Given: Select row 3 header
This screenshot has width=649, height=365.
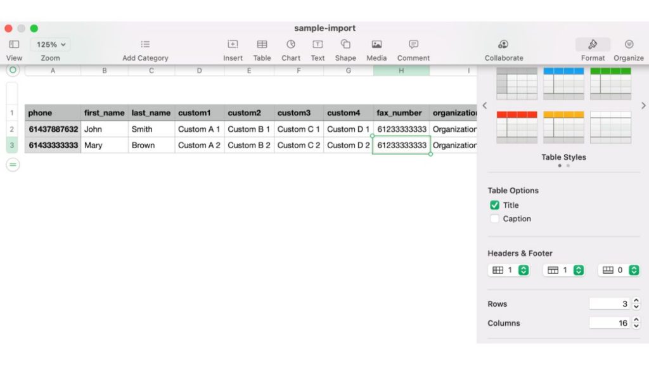Looking at the screenshot, I should 12,145.
